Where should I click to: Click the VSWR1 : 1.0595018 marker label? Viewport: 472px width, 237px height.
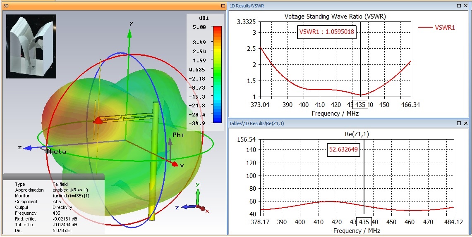click(x=327, y=31)
